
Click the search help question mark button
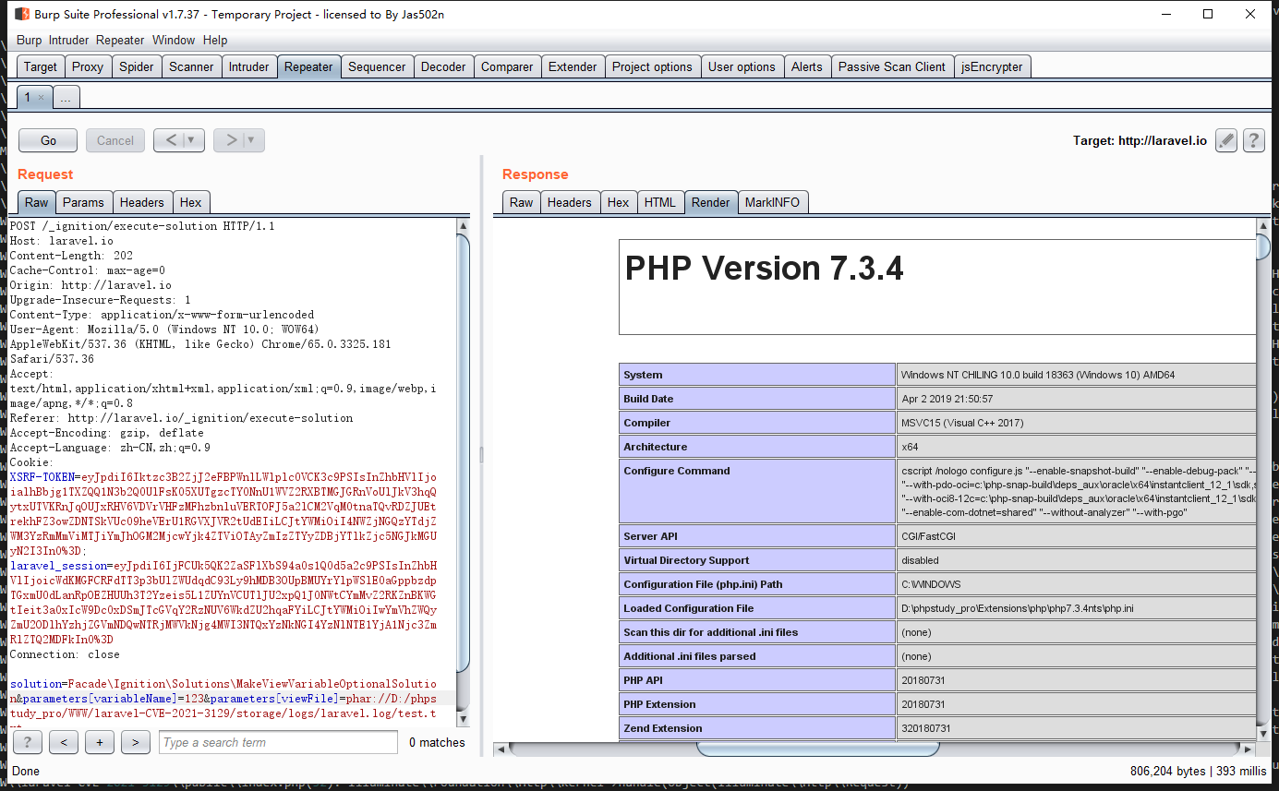click(x=28, y=742)
